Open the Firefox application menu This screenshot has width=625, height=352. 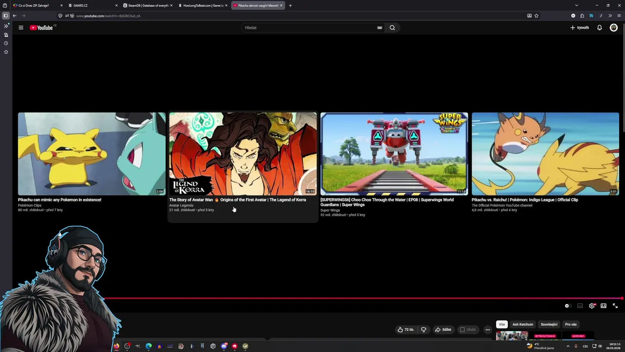[x=619, y=16]
